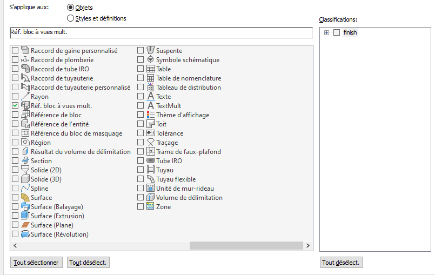This screenshot has width=435, height=275.
Task: Click the Raccord de plomberie icon
Action: point(25,60)
